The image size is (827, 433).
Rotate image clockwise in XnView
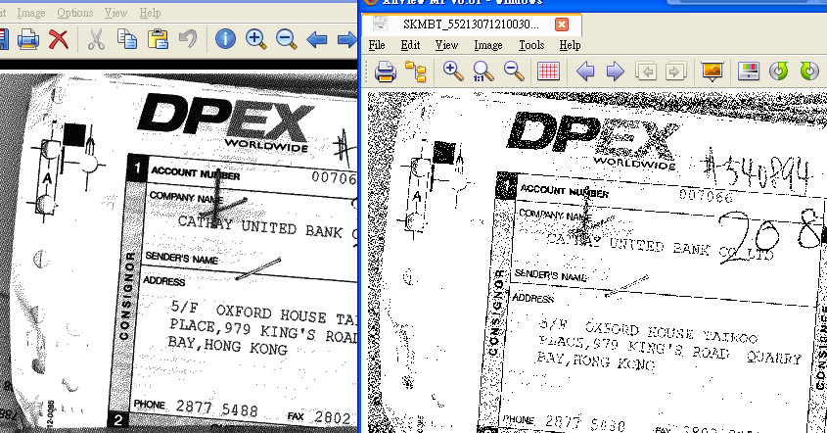[809, 72]
